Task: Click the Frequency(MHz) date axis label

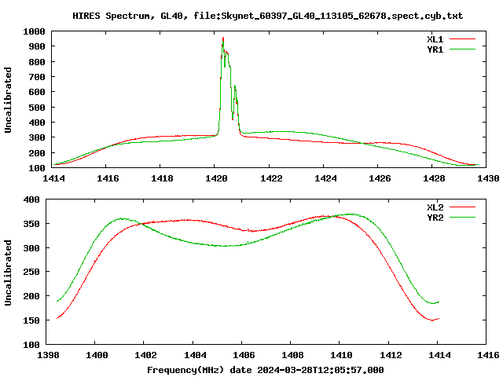Action: (266, 370)
